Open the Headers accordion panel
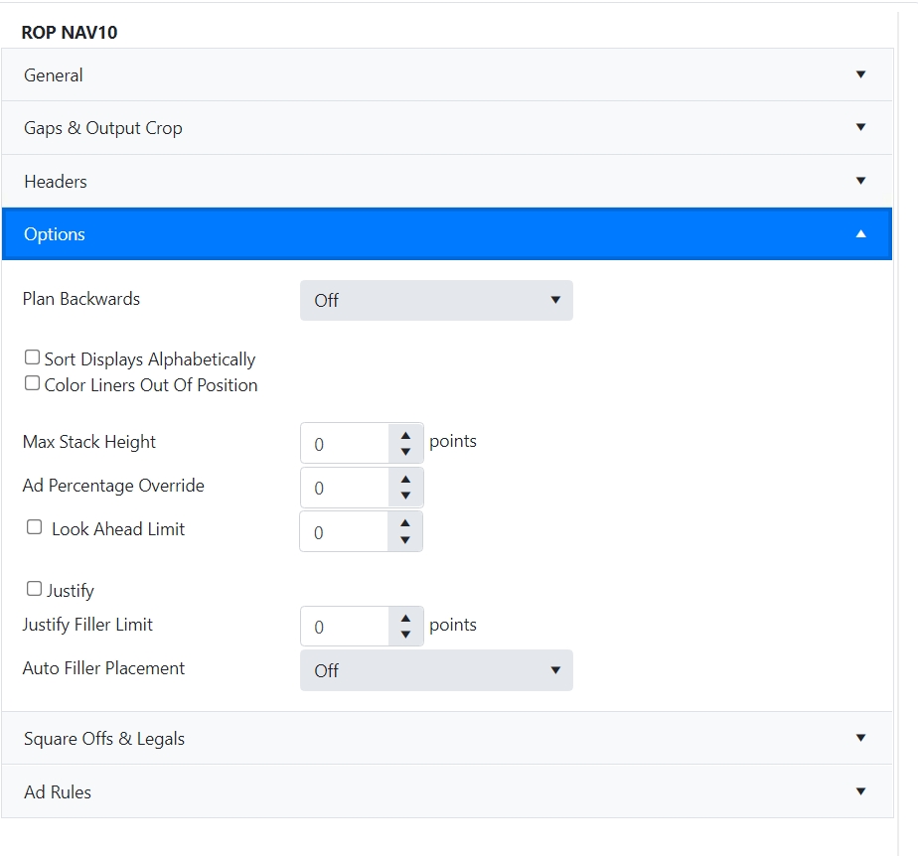 pos(447,182)
